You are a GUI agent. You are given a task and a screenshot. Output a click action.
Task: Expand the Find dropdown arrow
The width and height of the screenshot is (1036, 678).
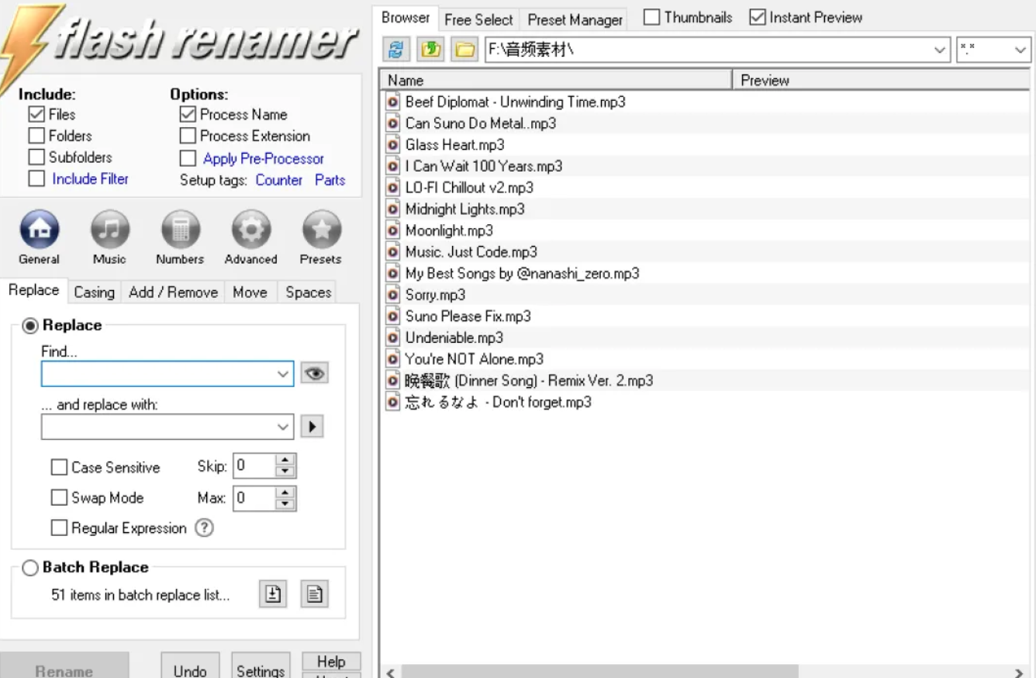pos(283,374)
